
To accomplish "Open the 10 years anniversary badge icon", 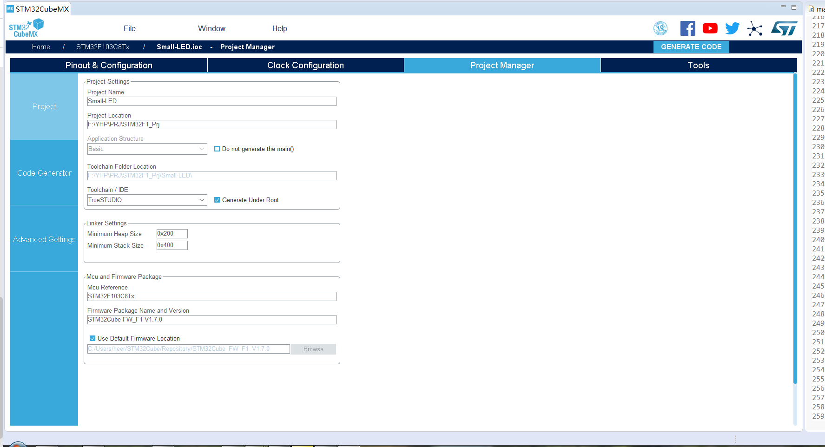I will coord(660,28).
